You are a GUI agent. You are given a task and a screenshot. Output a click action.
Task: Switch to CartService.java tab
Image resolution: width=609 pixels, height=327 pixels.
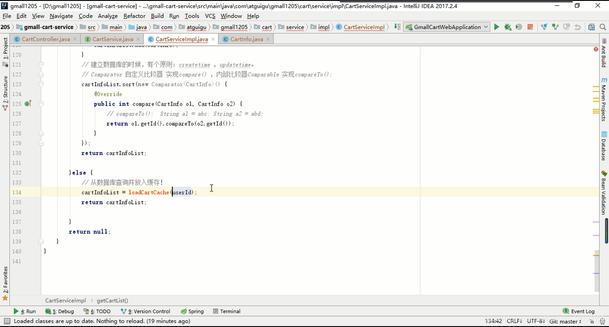pyautogui.click(x=113, y=39)
